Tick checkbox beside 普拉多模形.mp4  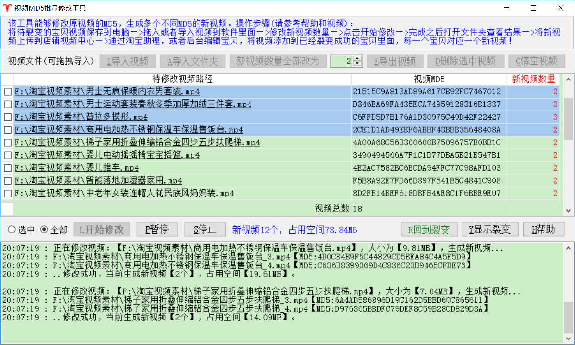(x=7, y=117)
